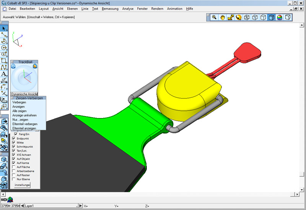
Task: Uncheck the Endpunkt snap option
Action: [x=14, y=138]
